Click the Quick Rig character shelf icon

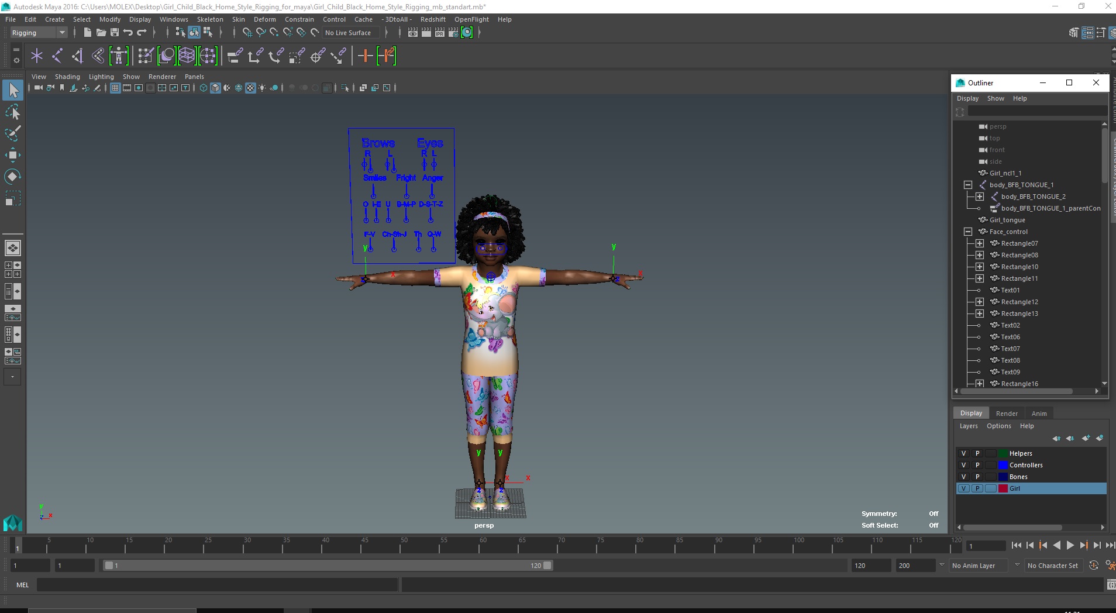tap(119, 56)
